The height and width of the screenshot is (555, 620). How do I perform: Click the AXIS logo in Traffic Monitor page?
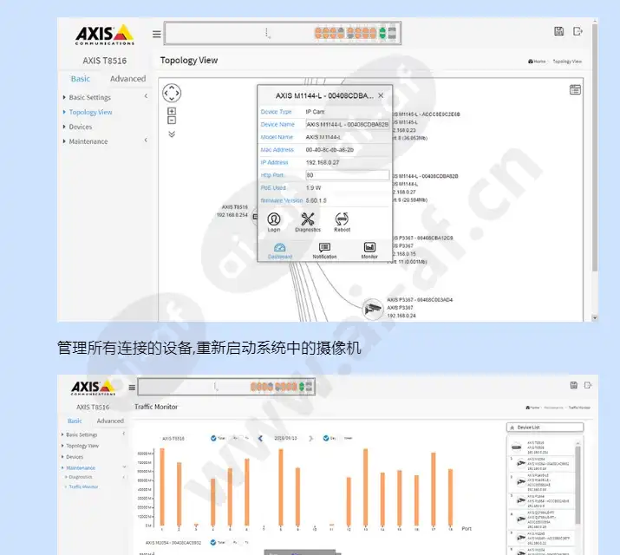[94, 388]
